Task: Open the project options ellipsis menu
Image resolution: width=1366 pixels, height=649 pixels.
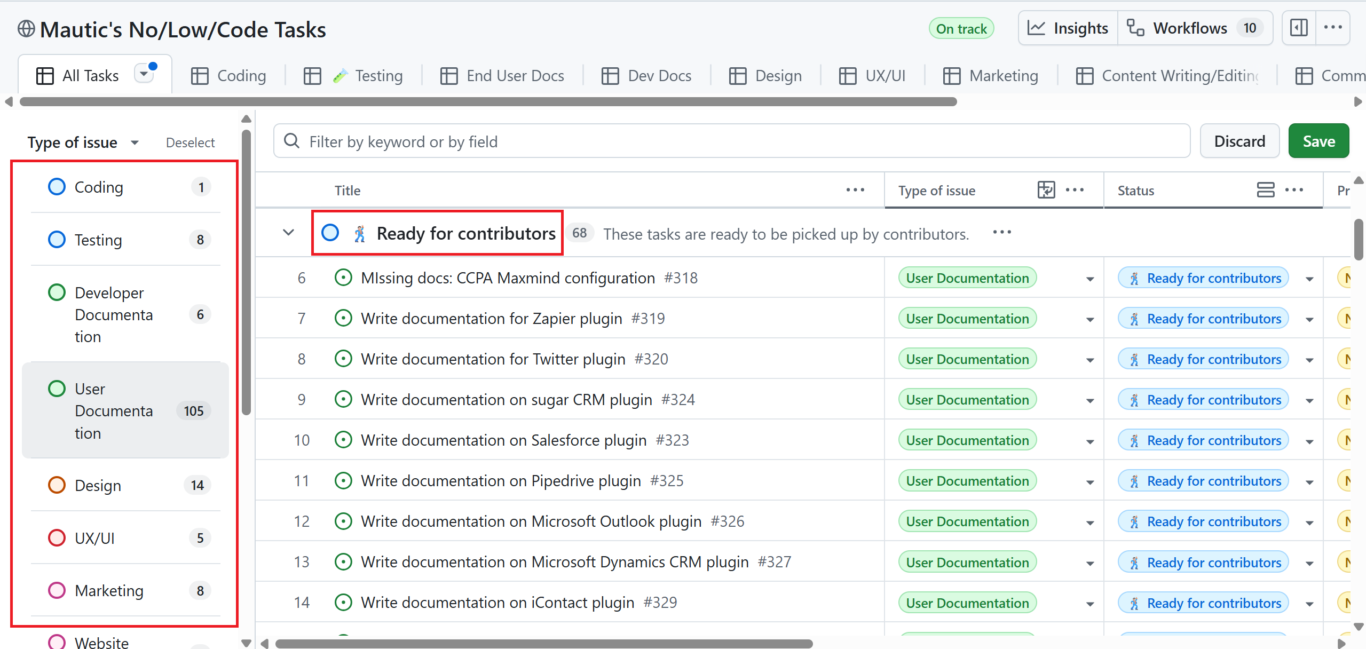Action: (1334, 27)
